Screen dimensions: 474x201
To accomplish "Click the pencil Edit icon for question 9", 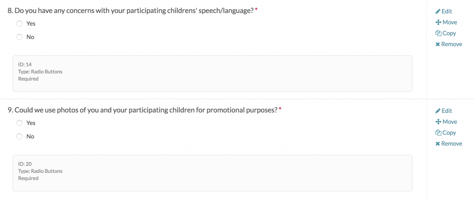I will (438, 111).
